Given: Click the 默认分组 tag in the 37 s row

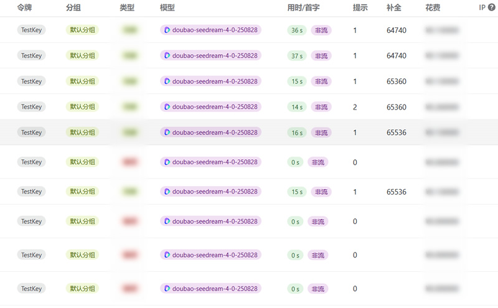Looking at the screenshot, I should (x=82, y=55).
